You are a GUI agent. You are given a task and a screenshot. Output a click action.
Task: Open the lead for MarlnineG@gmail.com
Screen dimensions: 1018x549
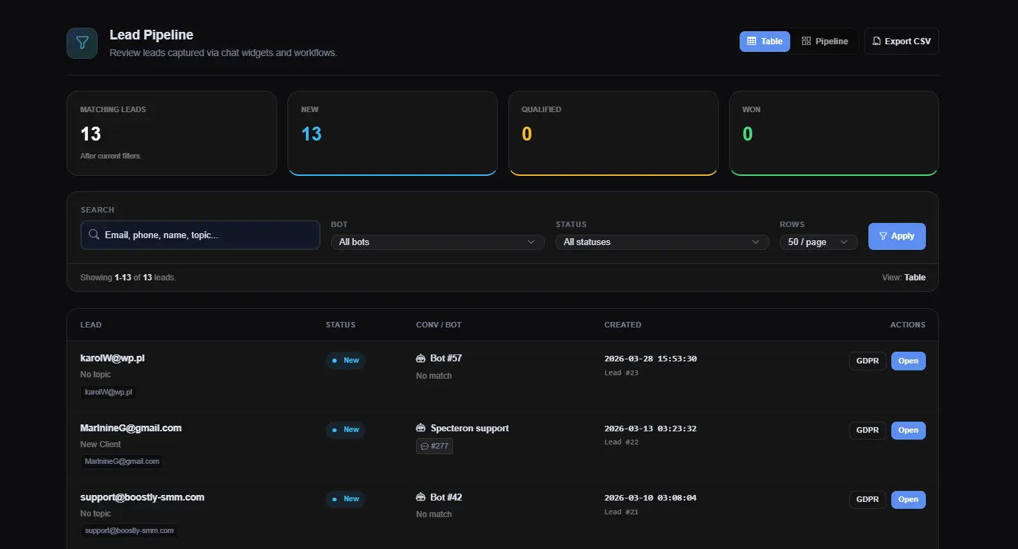tap(908, 430)
